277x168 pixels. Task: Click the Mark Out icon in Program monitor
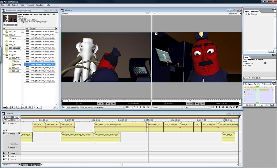point(219,107)
